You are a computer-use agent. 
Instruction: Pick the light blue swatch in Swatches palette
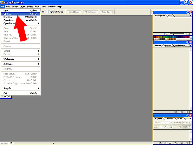click(173, 37)
